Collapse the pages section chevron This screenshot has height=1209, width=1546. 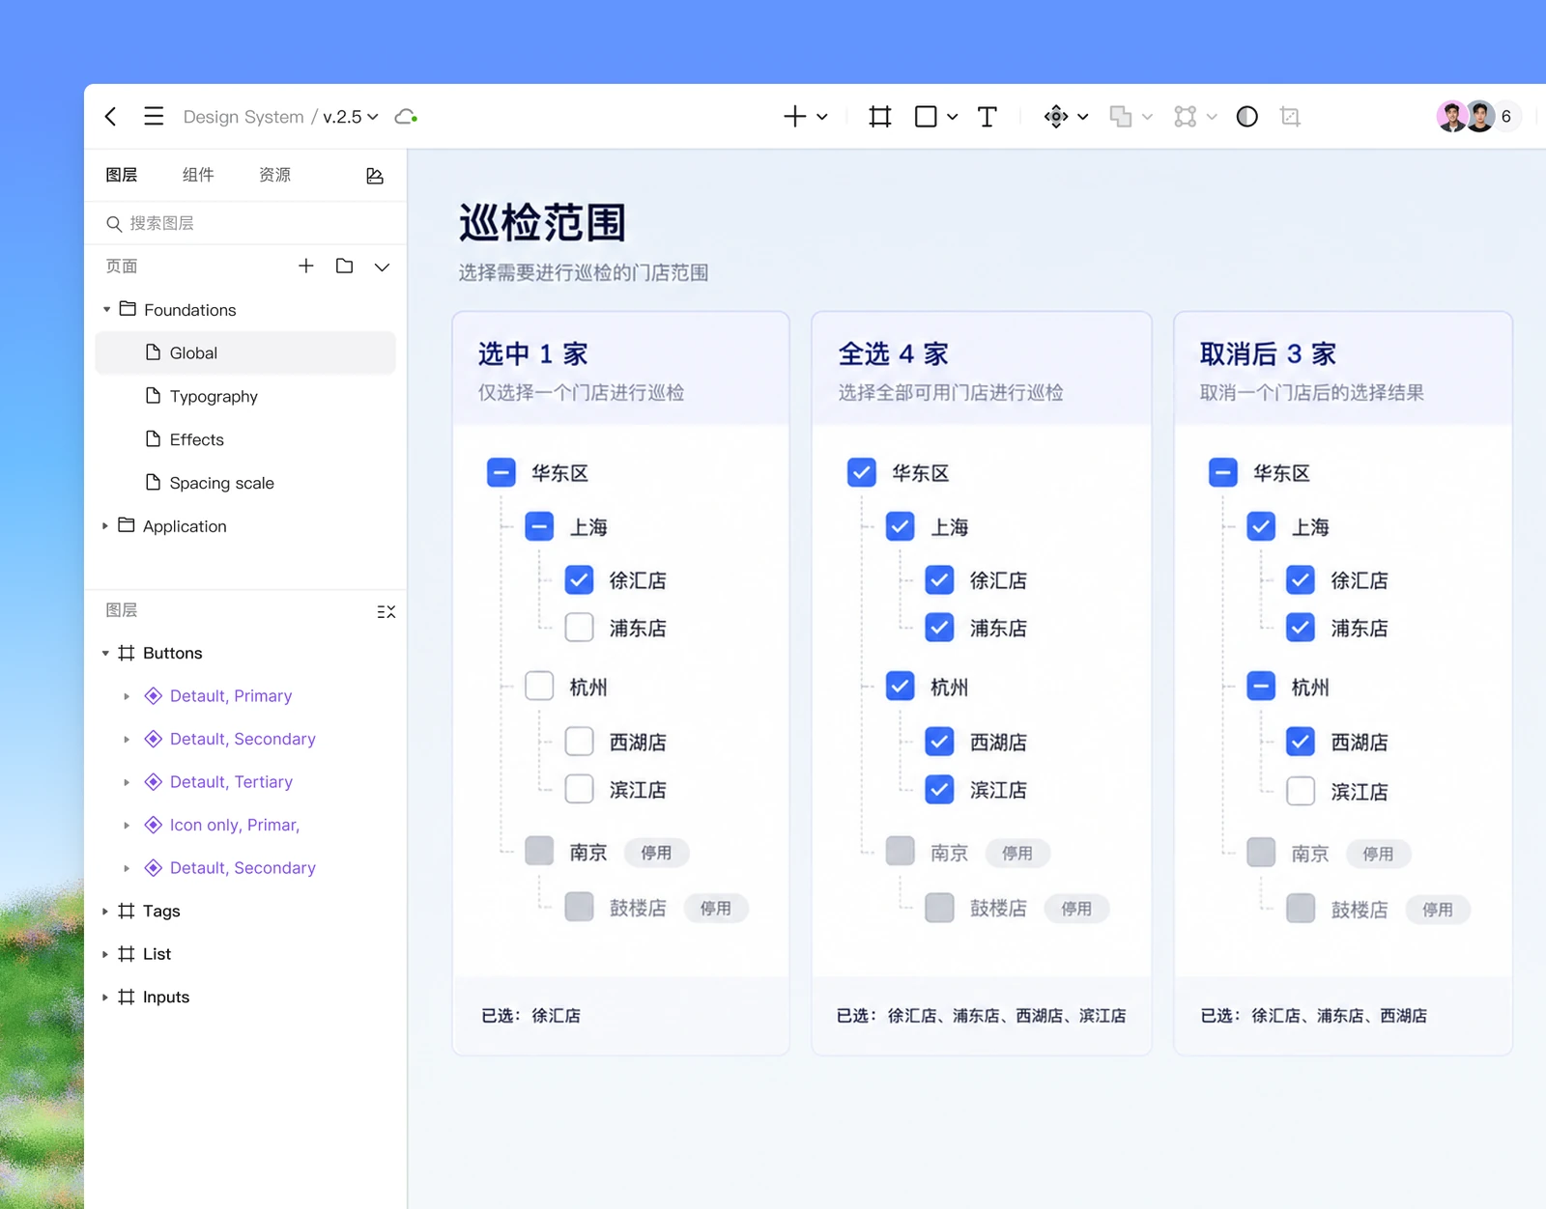click(x=383, y=267)
